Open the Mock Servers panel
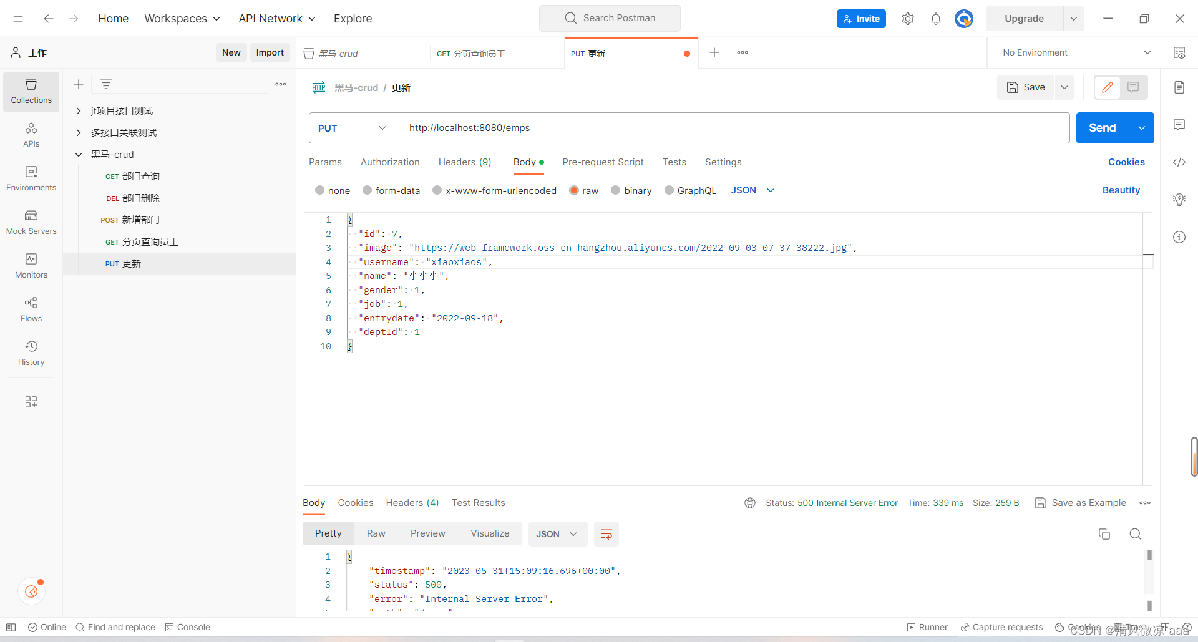 tap(31, 222)
